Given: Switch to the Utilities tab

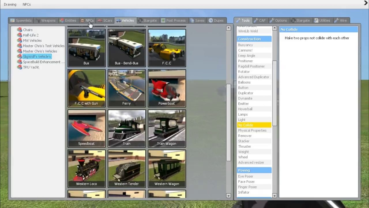Looking at the screenshot, I should pyautogui.click(x=322, y=21).
